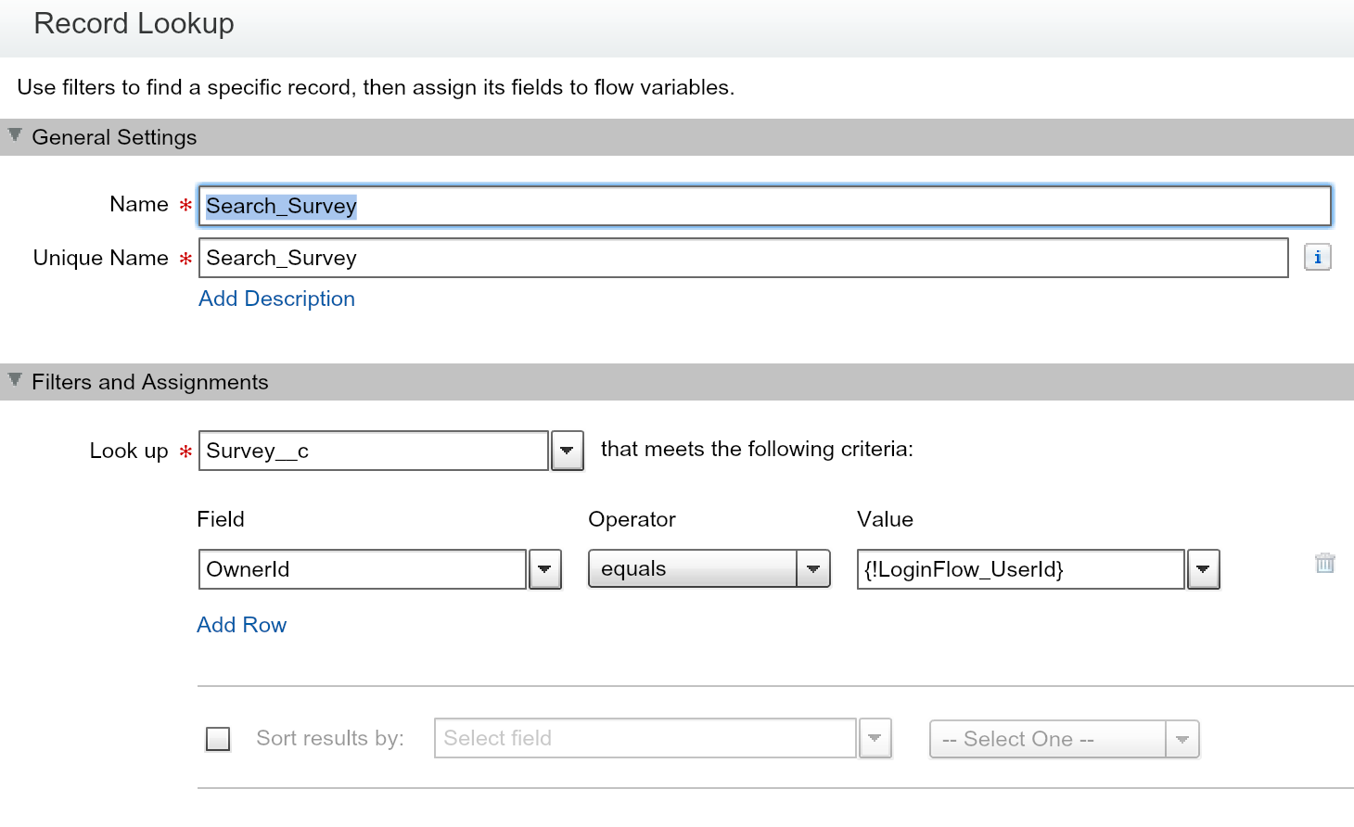Click the Unique Name info icon
The width and height of the screenshot is (1354, 827).
tap(1317, 257)
